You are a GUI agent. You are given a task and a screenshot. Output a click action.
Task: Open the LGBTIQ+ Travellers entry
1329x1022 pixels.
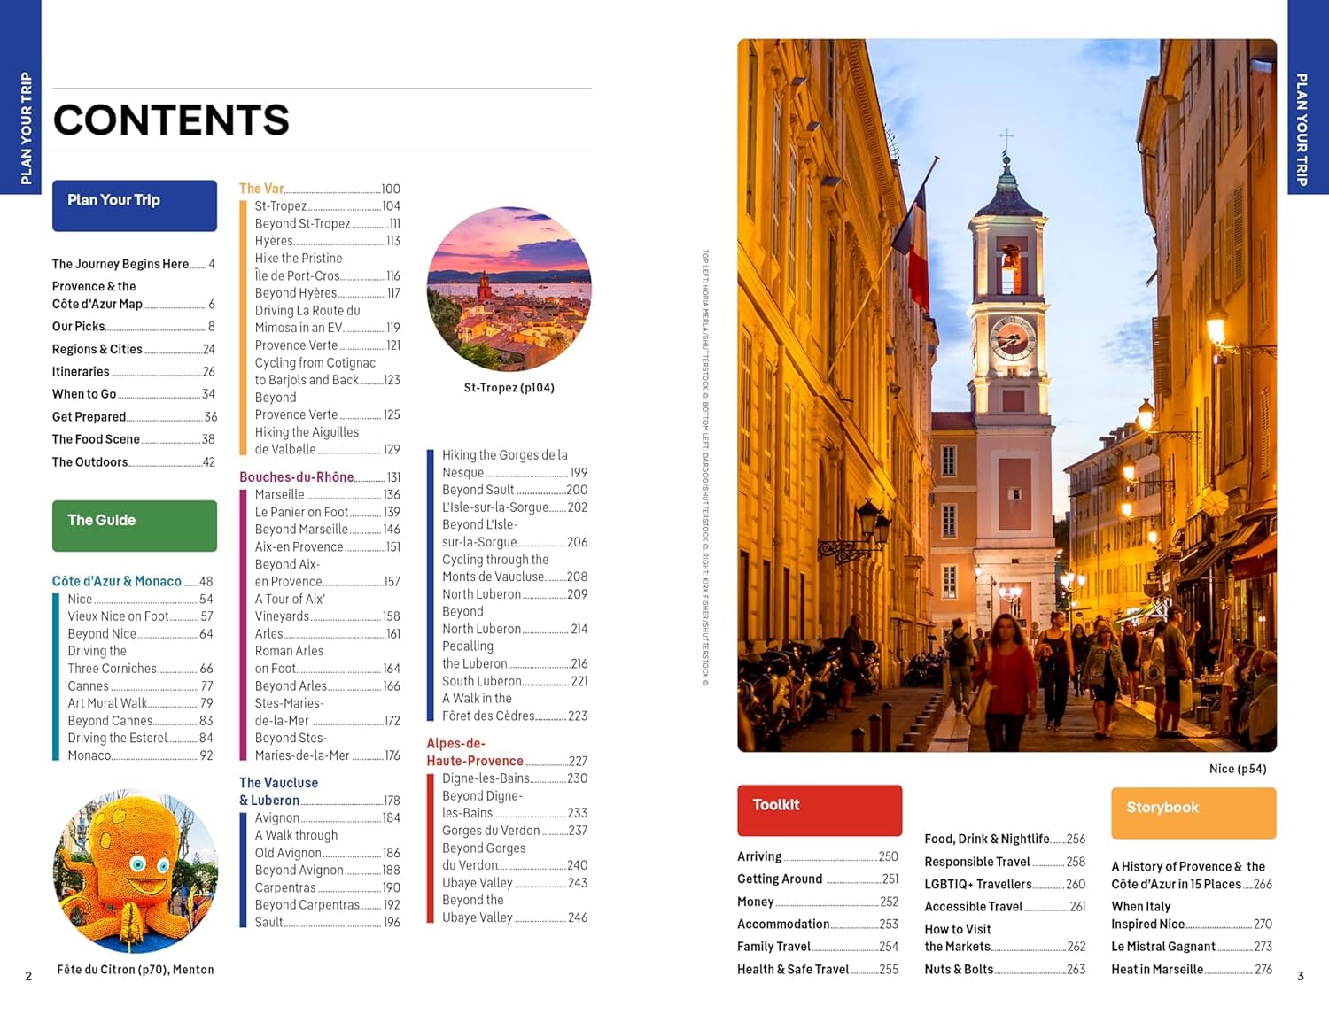[x=978, y=884]
